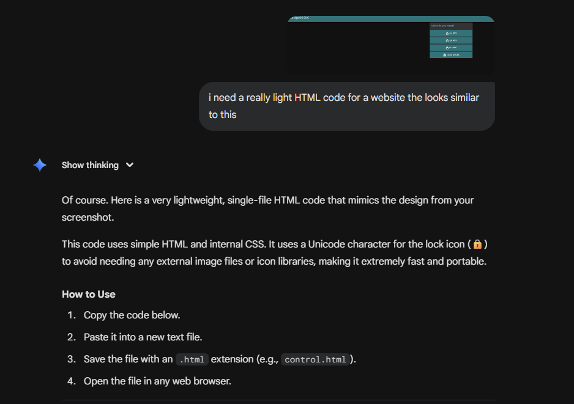The width and height of the screenshot is (574, 404).
Task: Click the "Open the file in any web browser" step
Action: tap(157, 381)
